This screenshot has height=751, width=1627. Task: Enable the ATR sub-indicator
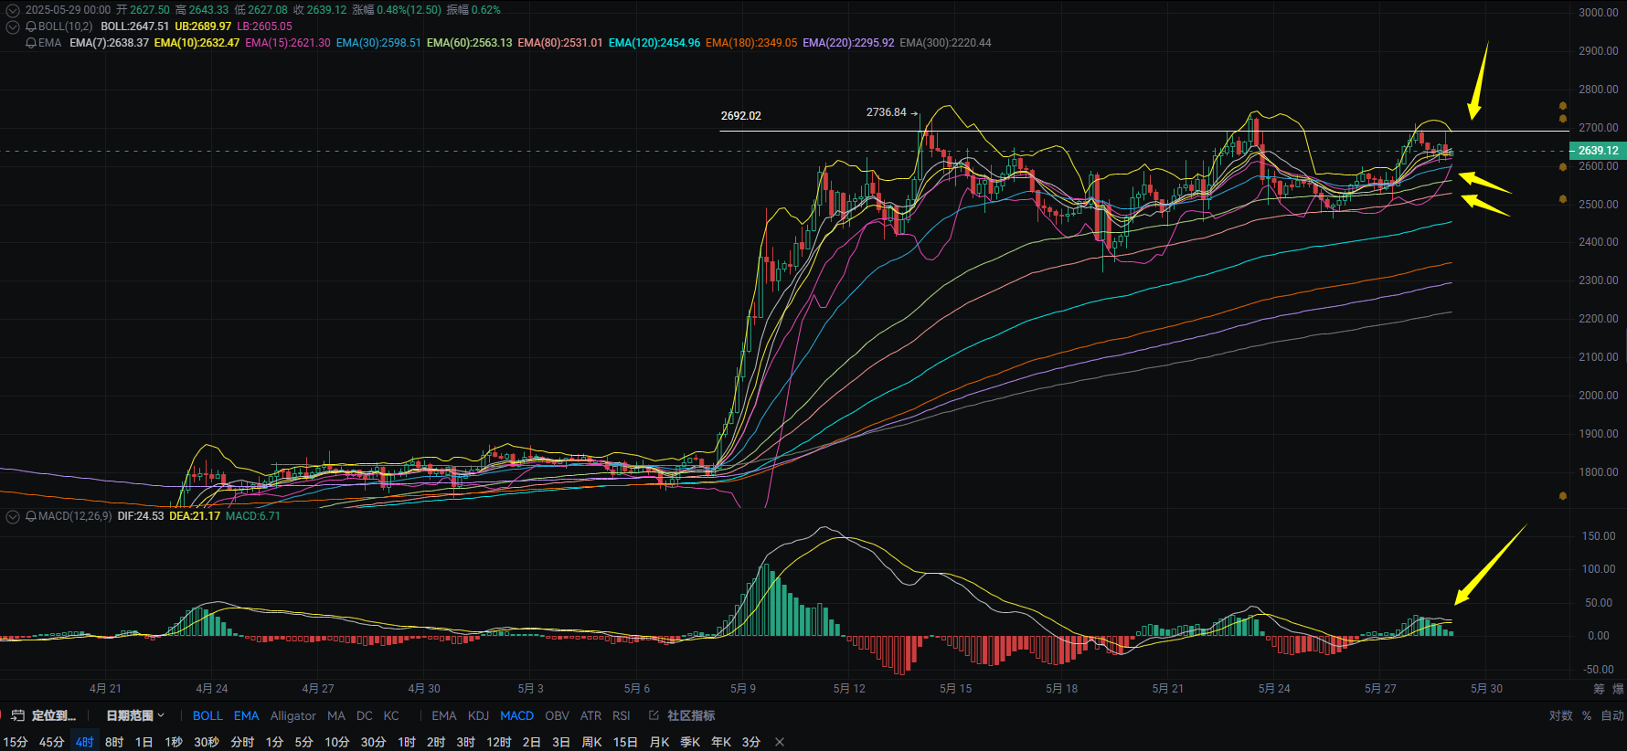pyautogui.click(x=590, y=715)
